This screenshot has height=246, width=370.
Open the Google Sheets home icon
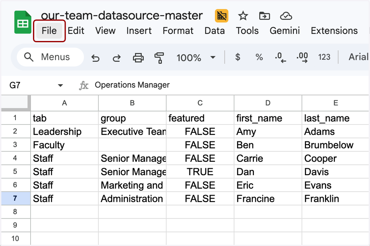click(23, 22)
